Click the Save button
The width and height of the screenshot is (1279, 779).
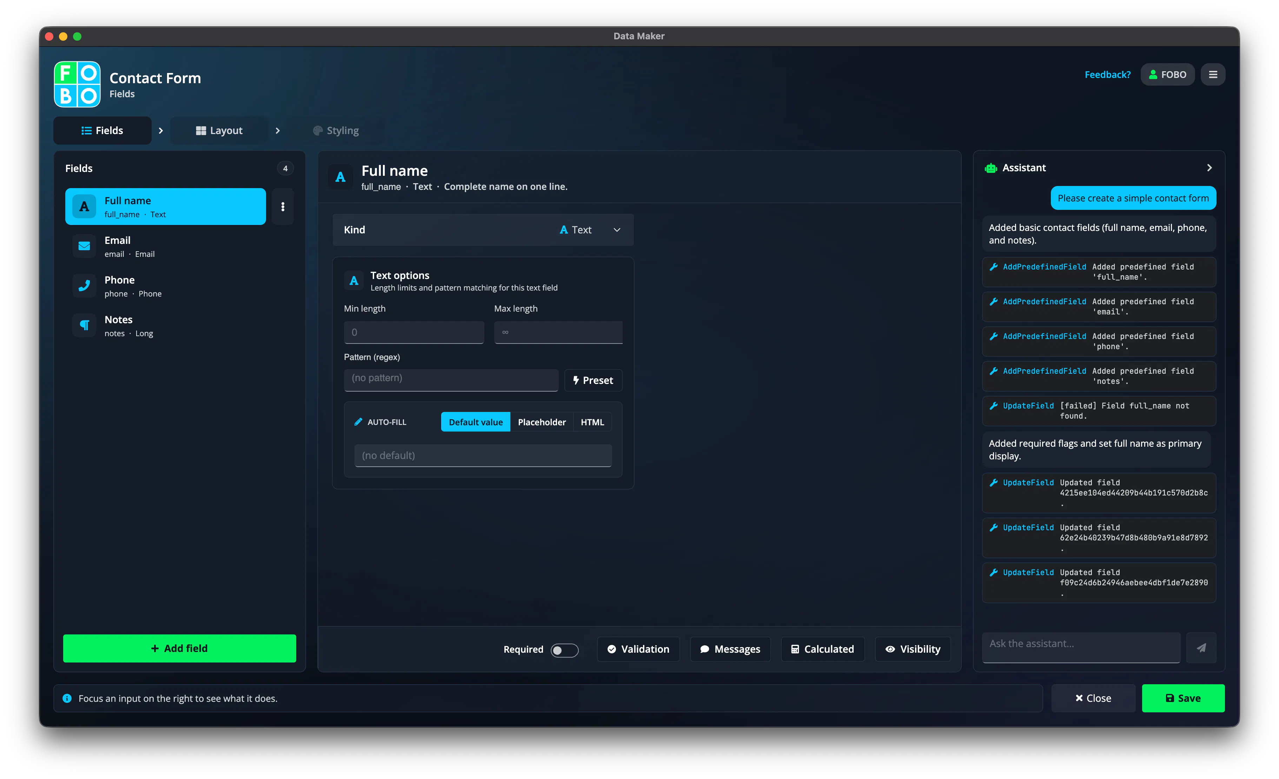[1183, 699]
